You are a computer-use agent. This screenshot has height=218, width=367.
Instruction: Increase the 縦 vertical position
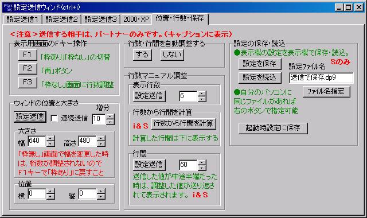click(x=101, y=191)
